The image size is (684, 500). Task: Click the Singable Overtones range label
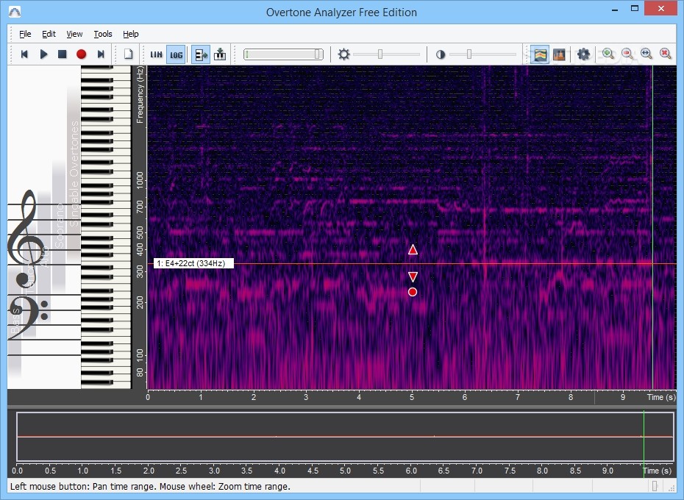[x=74, y=174]
